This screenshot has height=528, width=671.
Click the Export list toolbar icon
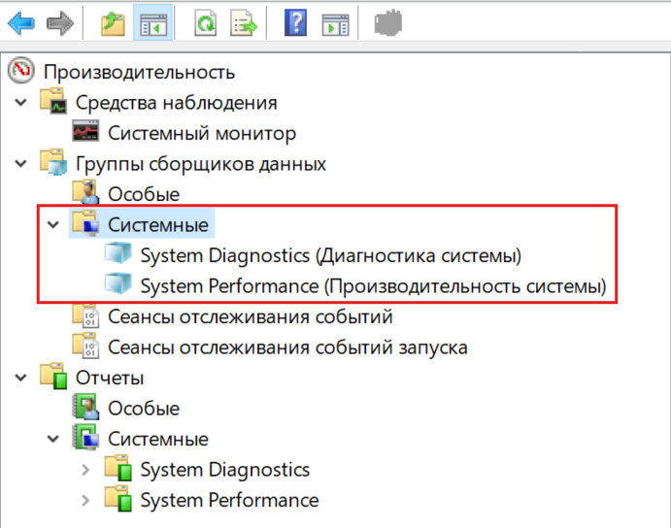pyautogui.click(x=243, y=23)
